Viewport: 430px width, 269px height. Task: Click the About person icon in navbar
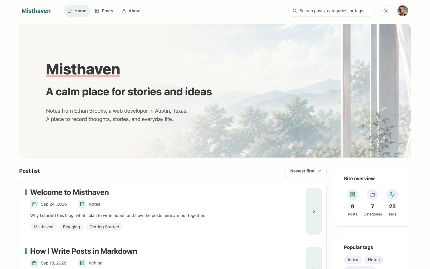(x=124, y=11)
